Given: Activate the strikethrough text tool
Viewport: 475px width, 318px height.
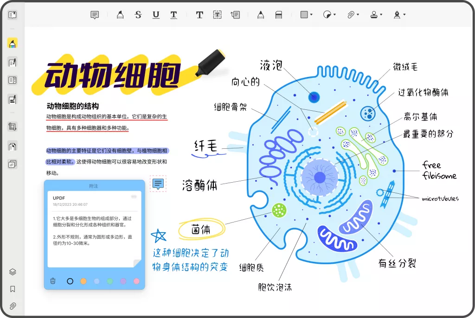Looking at the screenshot, I should [138, 15].
